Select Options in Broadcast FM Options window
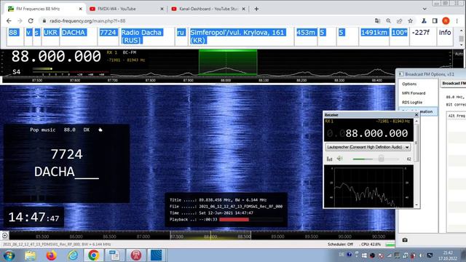The height and width of the screenshot is (262, 466). [x=409, y=84]
